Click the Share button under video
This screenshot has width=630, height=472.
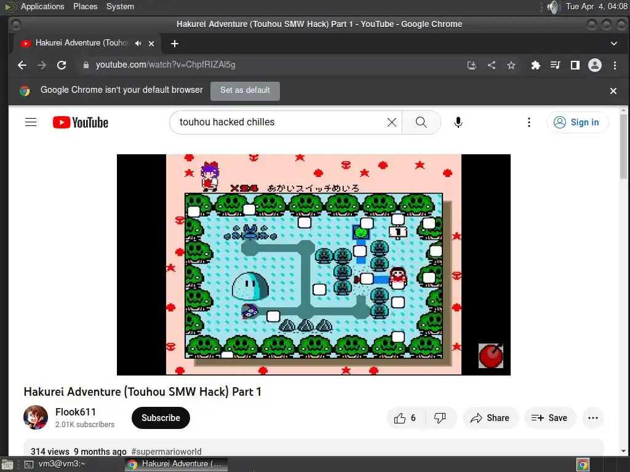(x=490, y=418)
